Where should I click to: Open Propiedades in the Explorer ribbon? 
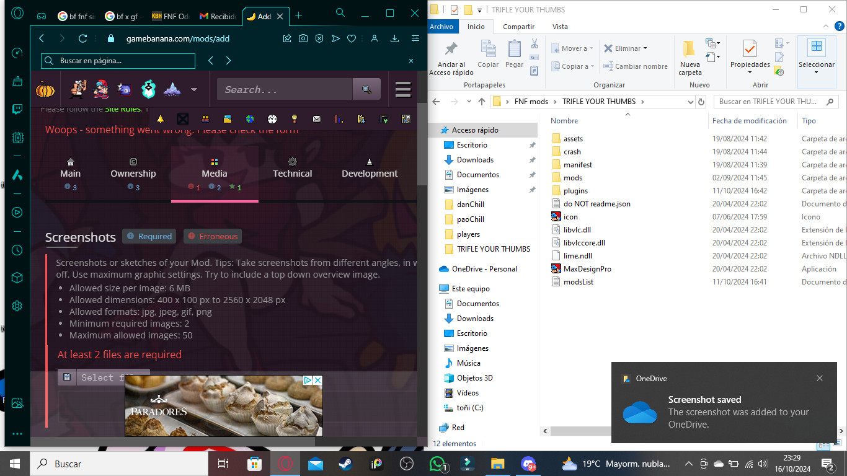tap(750, 57)
